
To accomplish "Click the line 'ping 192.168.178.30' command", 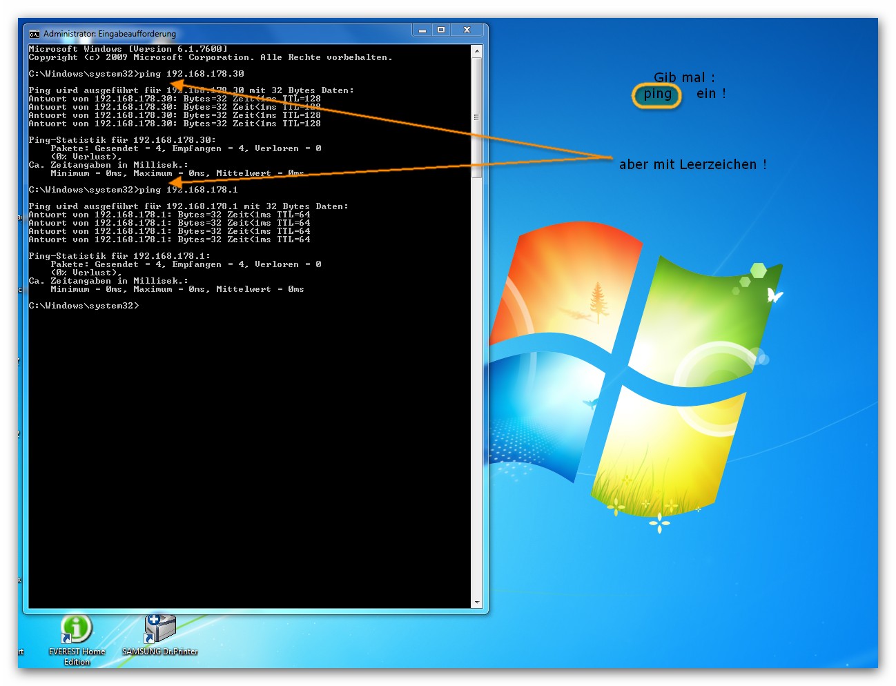I will (137, 74).
